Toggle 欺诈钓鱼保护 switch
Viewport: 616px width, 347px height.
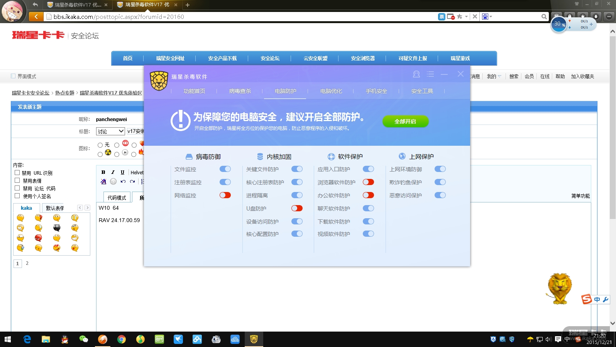440,182
